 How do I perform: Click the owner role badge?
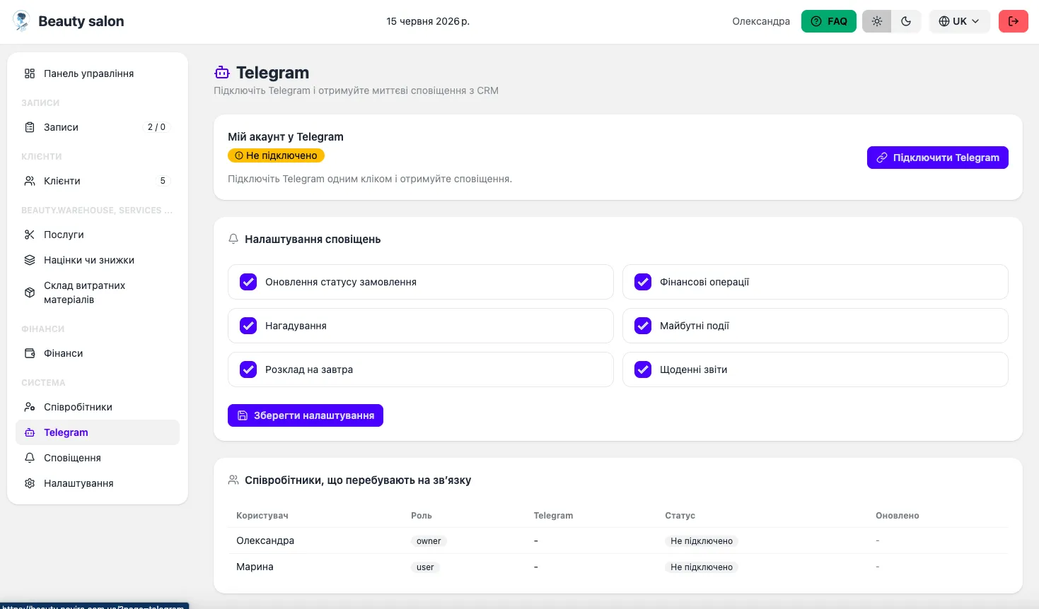429,541
